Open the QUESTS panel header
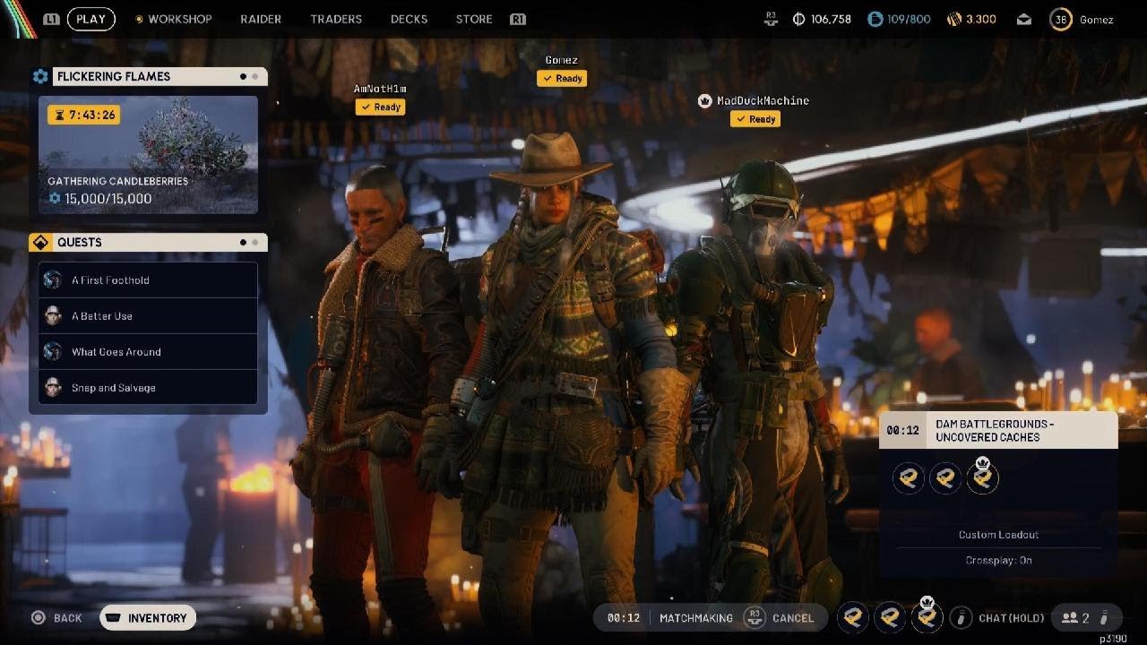1147x645 pixels. [160, 242]
